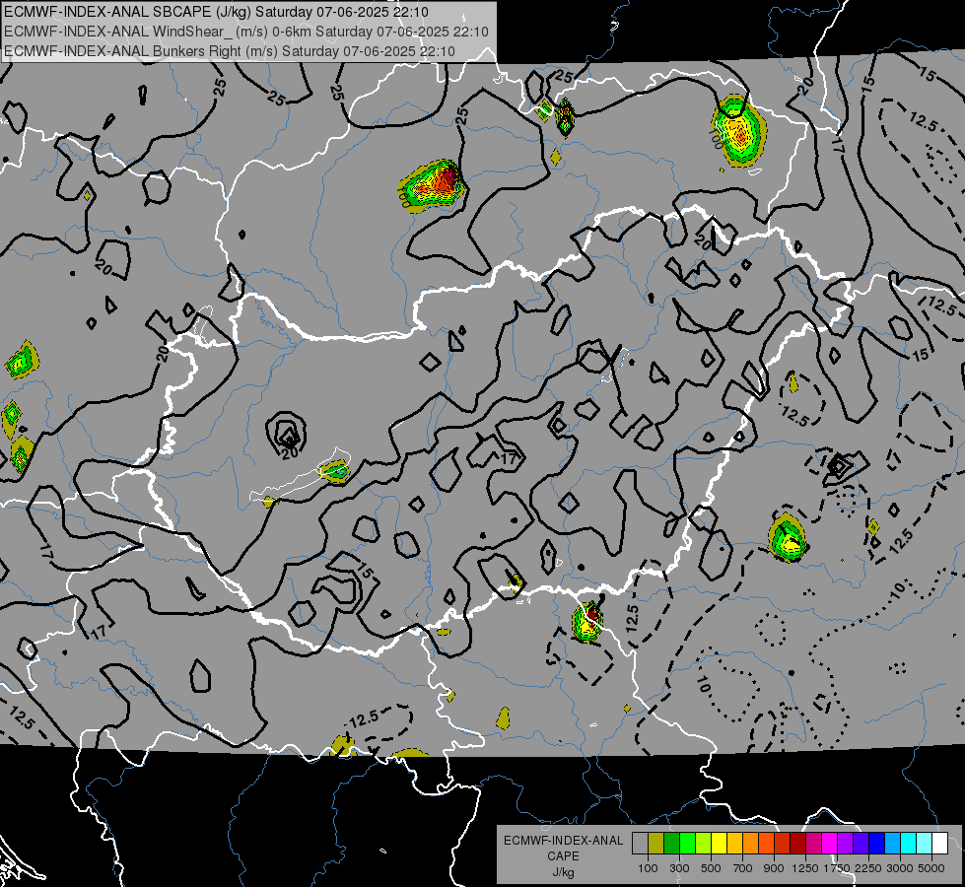Viewport: 965px width, 887px height.
Task: Click the Bunkers Right (m/s) title line
Action: coord(230,51)
